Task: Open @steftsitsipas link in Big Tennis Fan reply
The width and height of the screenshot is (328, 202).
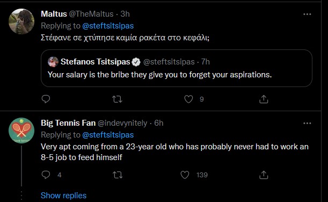Action: click(x=108, y=135)
